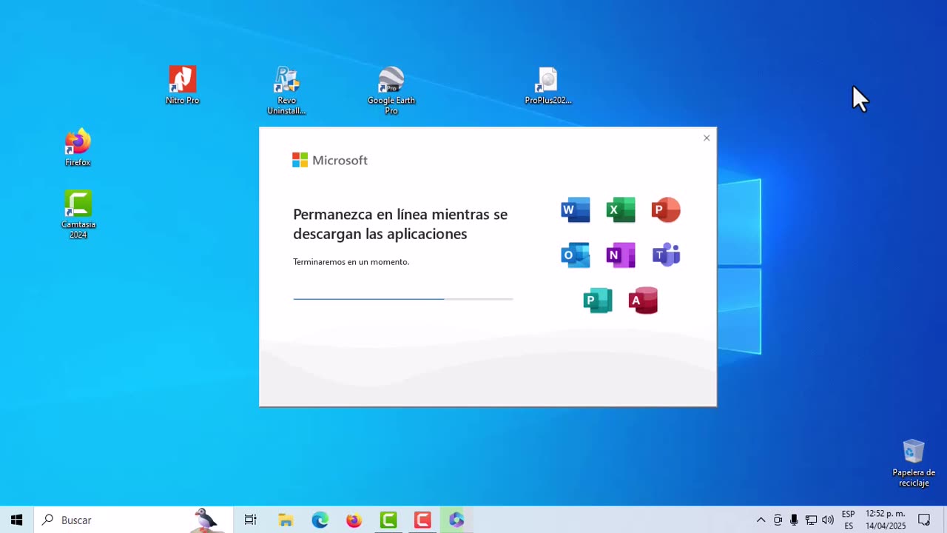The height and width of the screenshot is (533, 947).
Task: Click the Access icon in installer
Action: (x=643, y=301)
